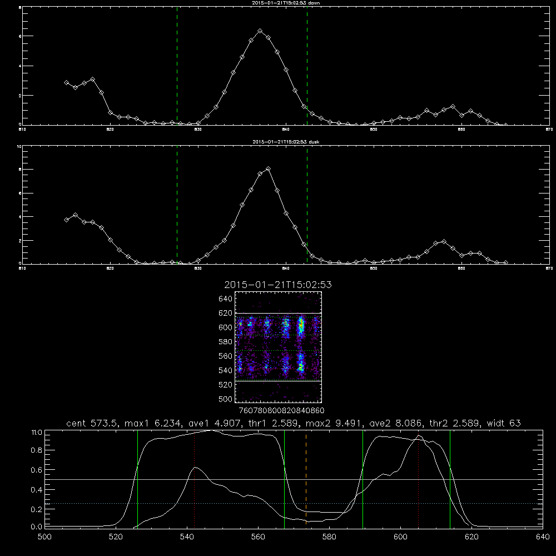Screen dimensions: 556x556
Task: Click bottom plot x-axis label 580
Action: point(329,537)
